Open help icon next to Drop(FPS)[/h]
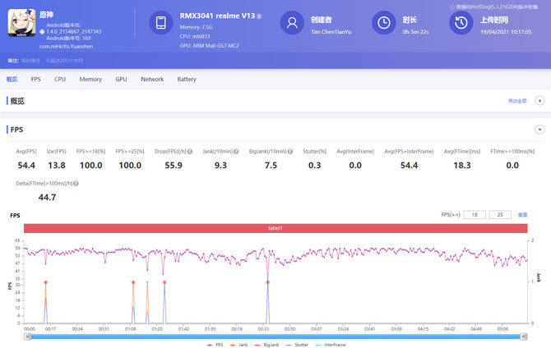551x348 pixels. (x=190, y=152)
